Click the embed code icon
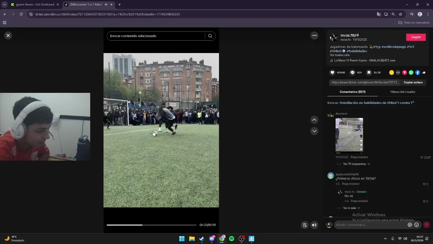 coord(398,73)
